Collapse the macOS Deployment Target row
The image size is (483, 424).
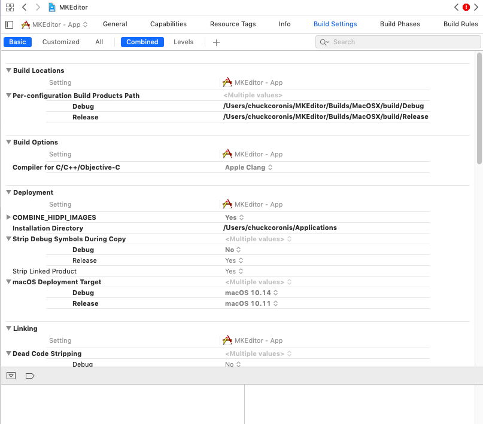click(8, 282)
